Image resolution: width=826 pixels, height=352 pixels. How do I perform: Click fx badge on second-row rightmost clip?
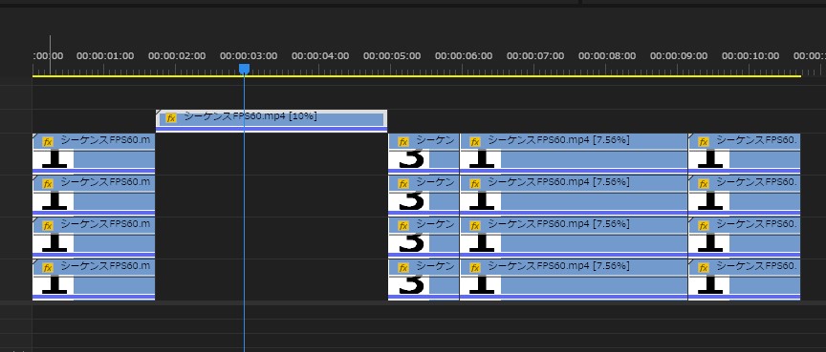point(703,184)
